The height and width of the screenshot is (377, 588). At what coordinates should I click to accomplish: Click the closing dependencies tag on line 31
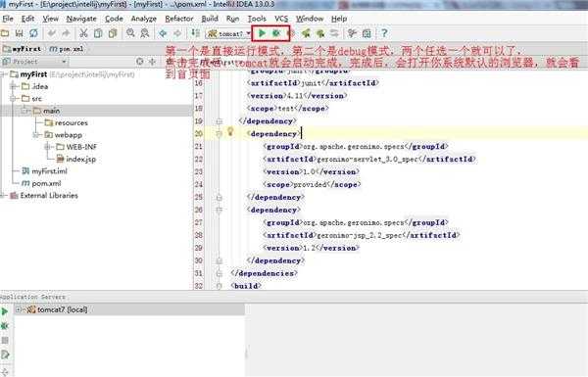point(264,273)
